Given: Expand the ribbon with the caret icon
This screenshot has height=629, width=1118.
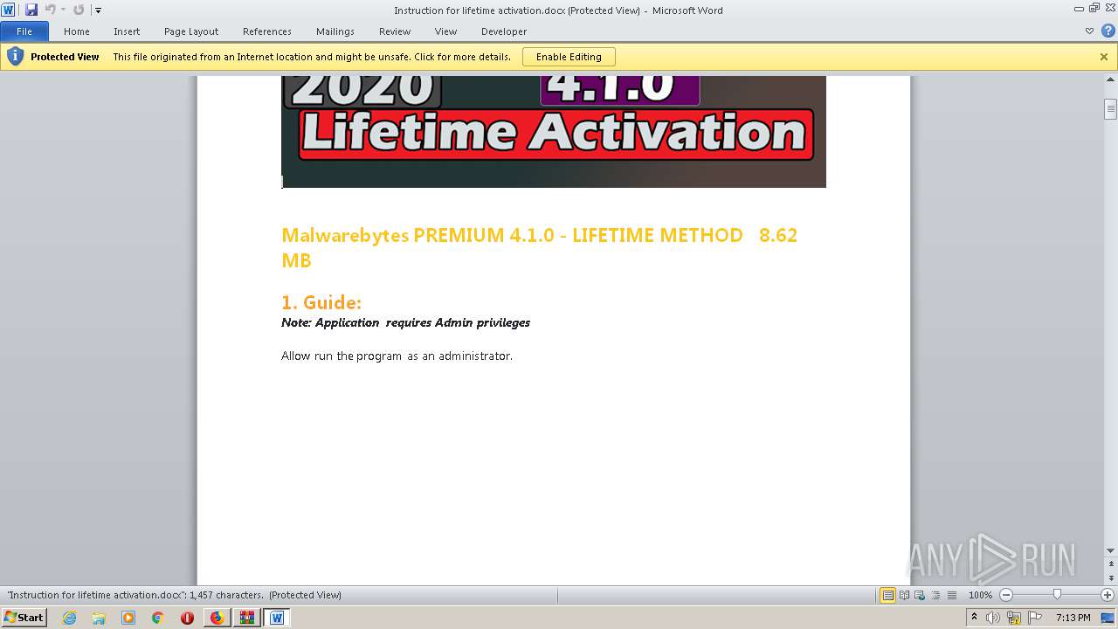Looking at the screenshot, I should (x=1089, y=31).
